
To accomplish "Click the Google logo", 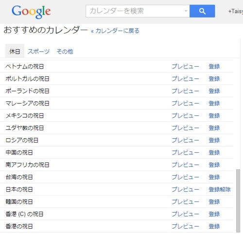I will [x=31, y=12].
